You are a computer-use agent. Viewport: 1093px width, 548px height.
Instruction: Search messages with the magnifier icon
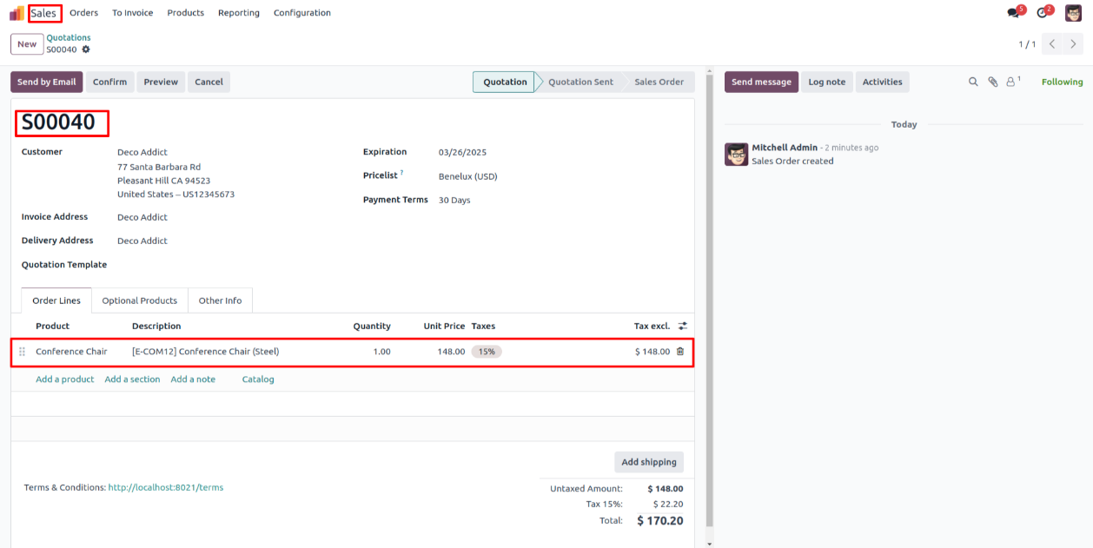click(x=973, y=82)
